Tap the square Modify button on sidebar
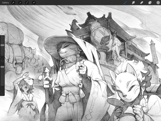The width and height of the screenshot is (161, 121). [2, 61]
